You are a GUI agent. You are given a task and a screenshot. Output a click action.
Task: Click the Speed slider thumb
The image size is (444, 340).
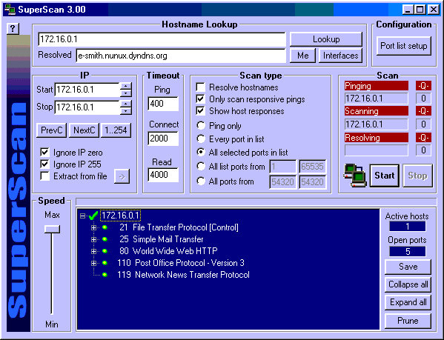point(52,229)
